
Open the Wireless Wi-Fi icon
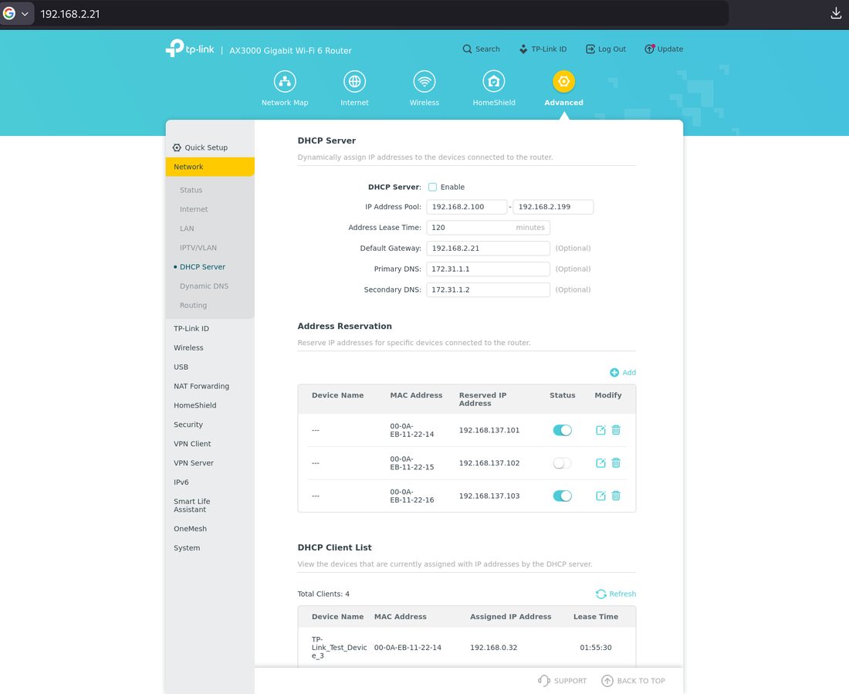(x=424, y=82)
